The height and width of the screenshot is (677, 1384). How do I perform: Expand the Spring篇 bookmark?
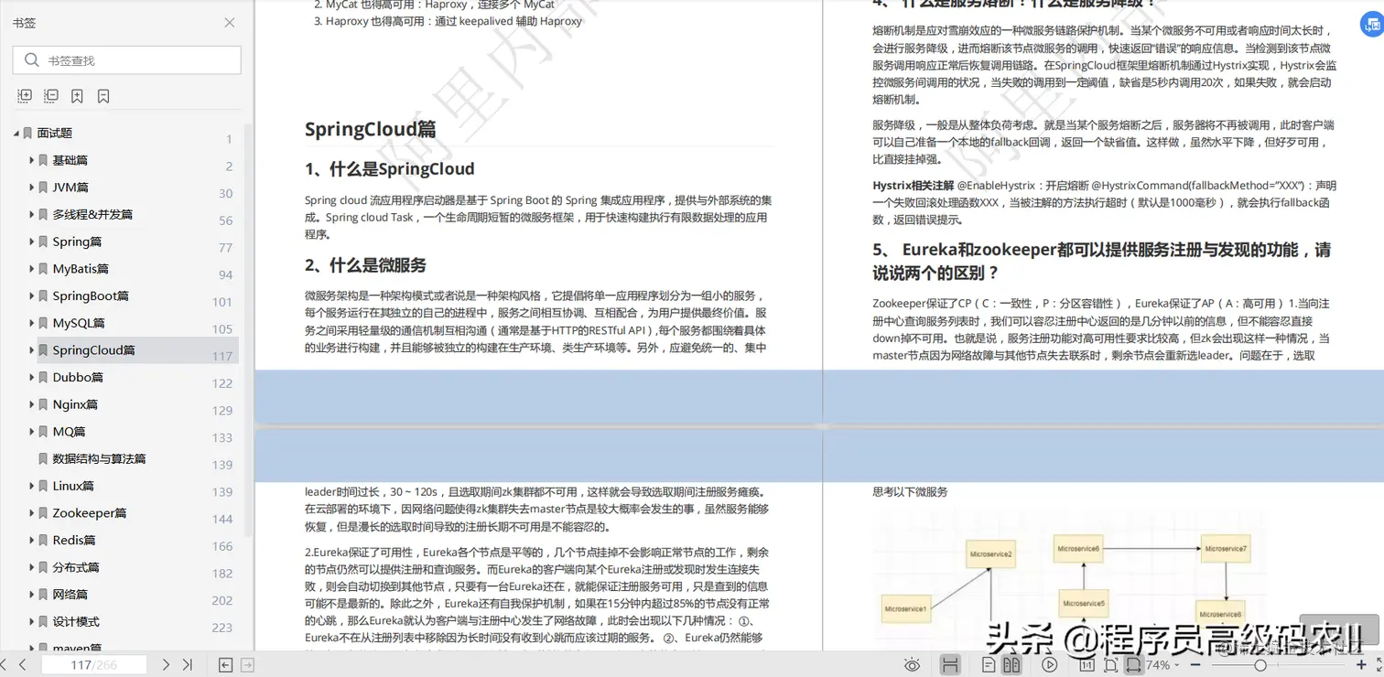pos(32,242)
